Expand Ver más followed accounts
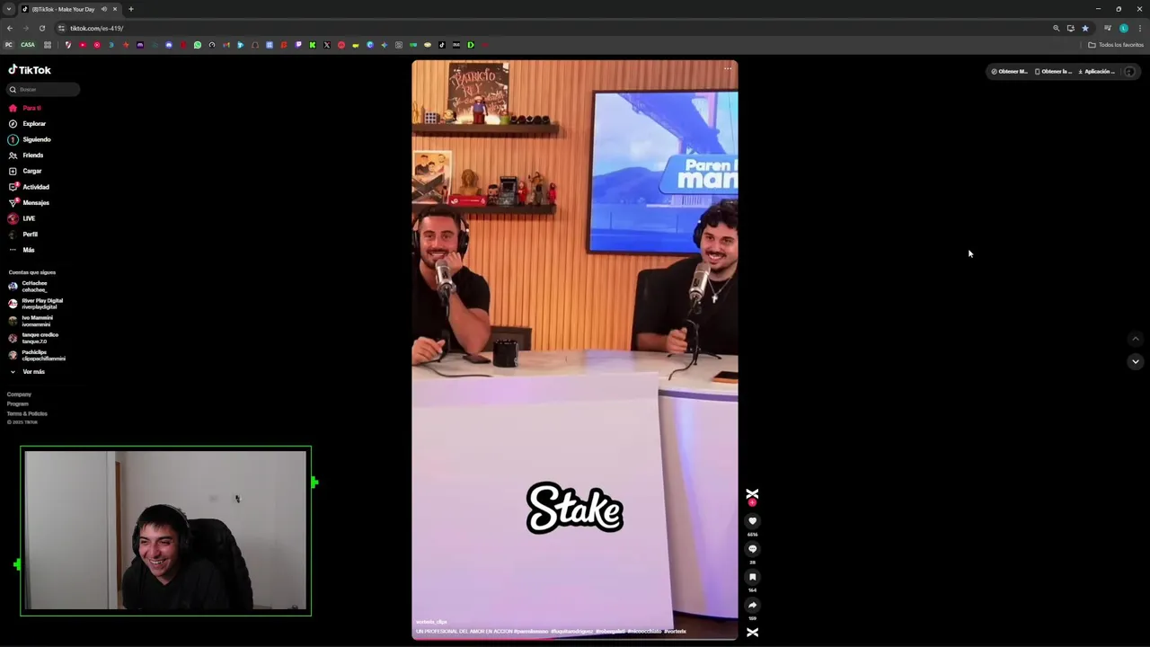The height and width of the screenshot is (647, 1150). (x=27, y=371)
